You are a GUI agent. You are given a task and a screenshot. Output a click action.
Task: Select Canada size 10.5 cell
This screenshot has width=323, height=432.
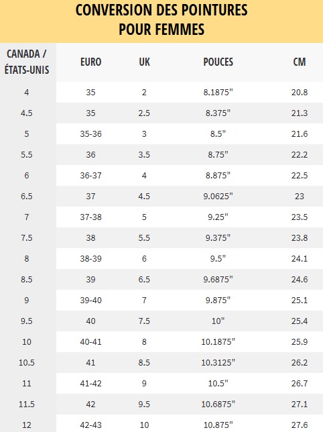pyautogui.click(x=27, y=362)
